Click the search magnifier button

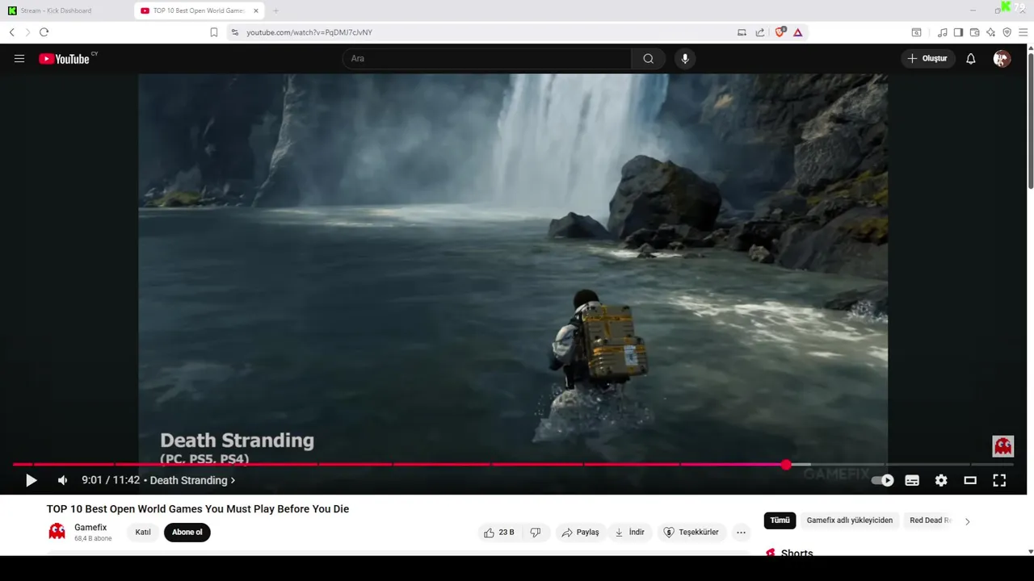tap(648, 59)
